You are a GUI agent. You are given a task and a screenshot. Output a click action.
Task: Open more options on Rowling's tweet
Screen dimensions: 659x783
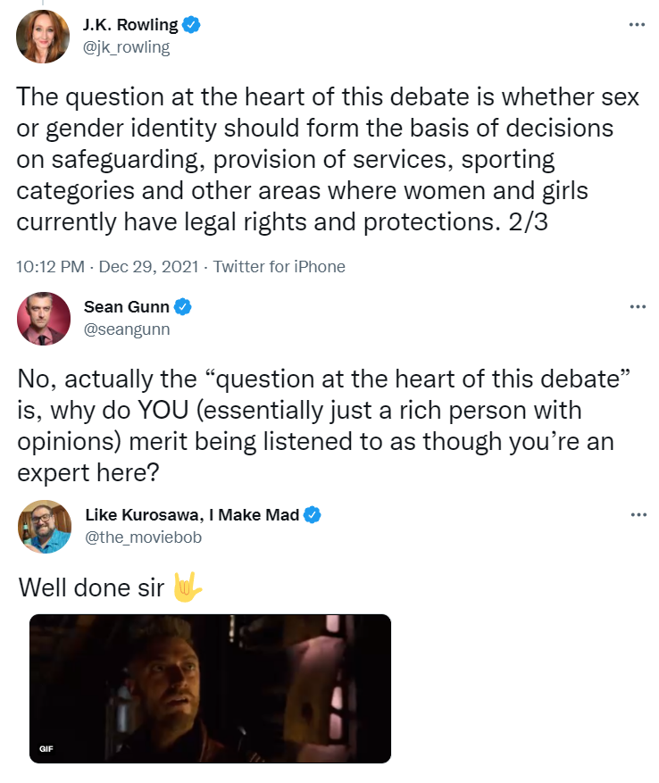(x=637, y=24)
